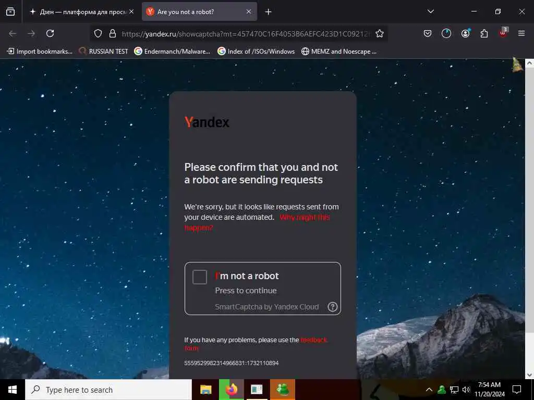534x400 pixels.
Task: Open the Firefox hamburger application menu
Action: 521,33
